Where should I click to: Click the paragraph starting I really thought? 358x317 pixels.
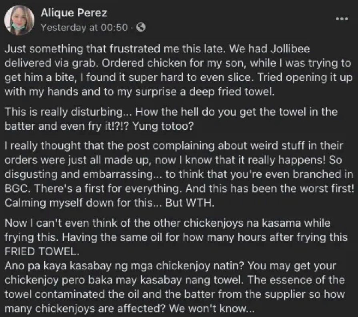coord(179,174)
